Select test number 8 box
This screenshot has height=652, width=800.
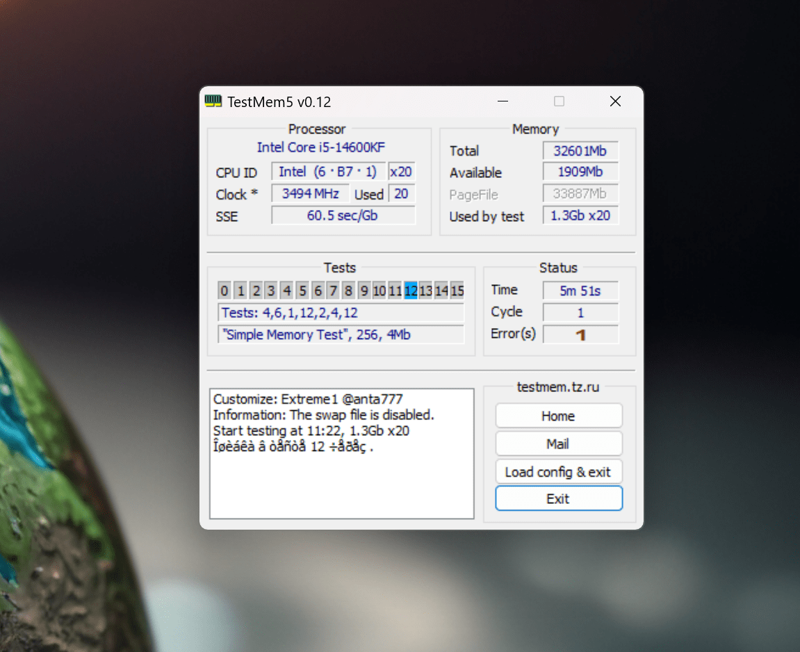[348, 291]
